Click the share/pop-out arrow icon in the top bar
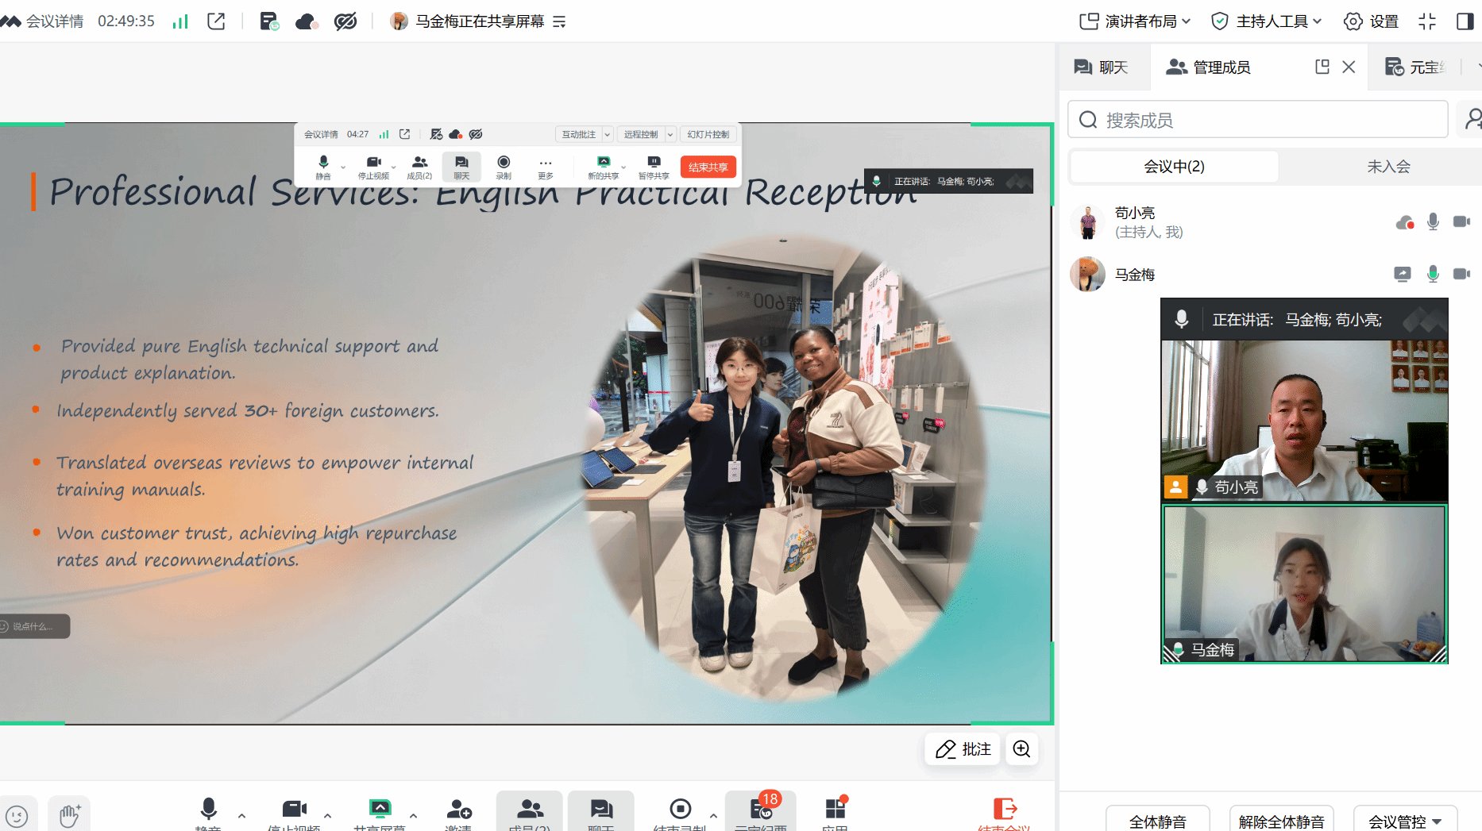The height and width of the screenshot is (831, 1482). point(216,21)
